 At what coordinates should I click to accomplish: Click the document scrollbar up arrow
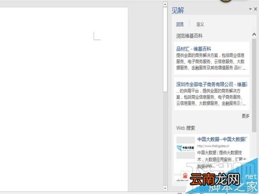165,4
